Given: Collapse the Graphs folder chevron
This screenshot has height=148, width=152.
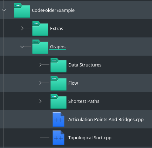Looking at the screenshot, I should 22,47.
